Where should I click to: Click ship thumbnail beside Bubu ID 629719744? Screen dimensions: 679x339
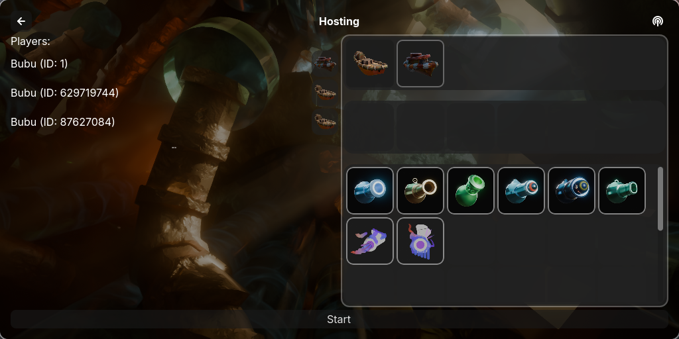[325, 93]
